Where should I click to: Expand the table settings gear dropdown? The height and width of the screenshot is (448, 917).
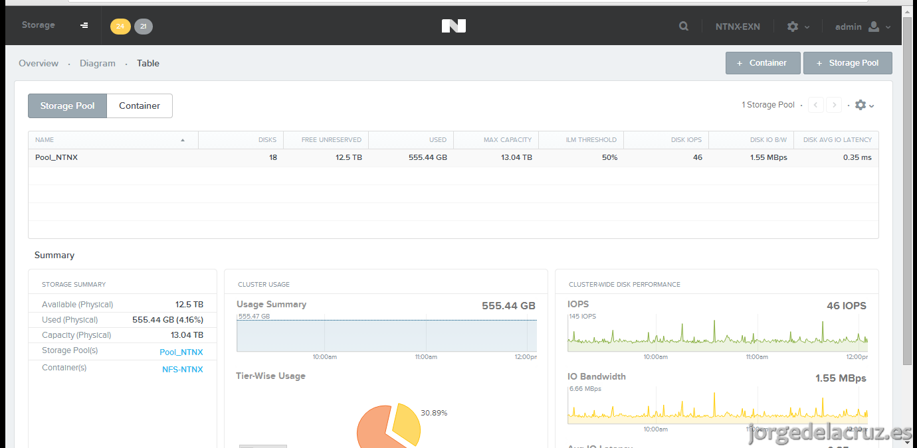point(865,105)
